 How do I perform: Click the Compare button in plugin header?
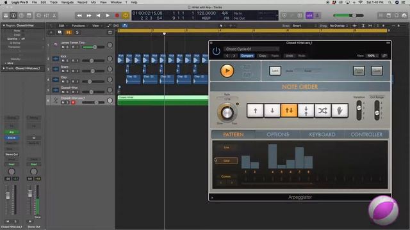[x=247, y=56]
